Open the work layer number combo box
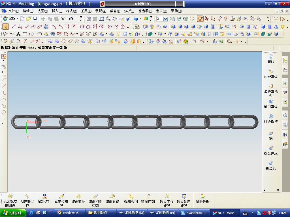This screenshot has height=217, width=290. pyautogui.click(x=162, y=19)
